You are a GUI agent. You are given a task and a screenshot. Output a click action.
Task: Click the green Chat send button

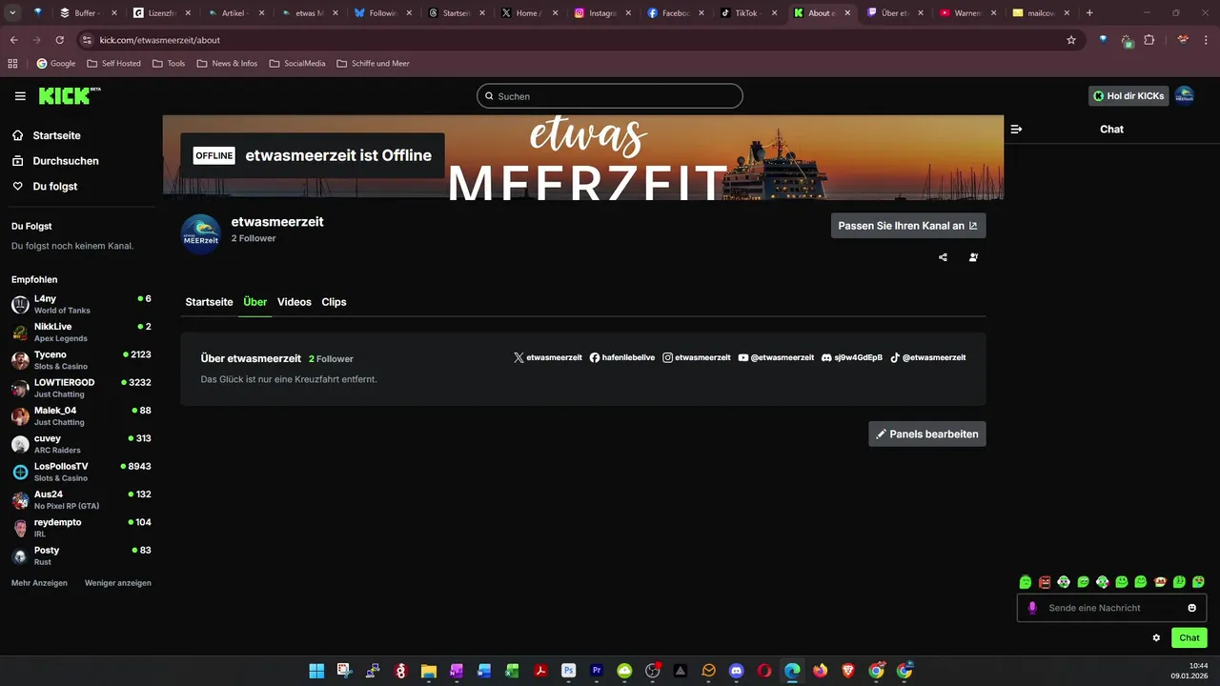[x=1189, y=637]
